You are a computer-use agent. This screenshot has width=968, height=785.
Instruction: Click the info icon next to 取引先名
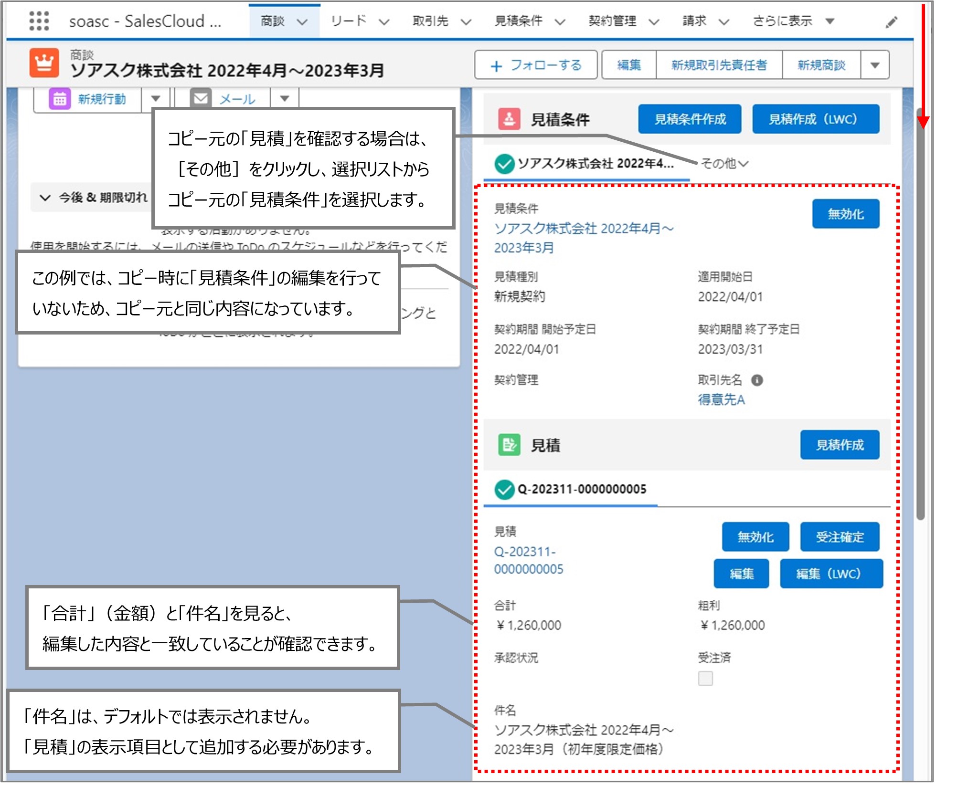[x=757, y=380]
